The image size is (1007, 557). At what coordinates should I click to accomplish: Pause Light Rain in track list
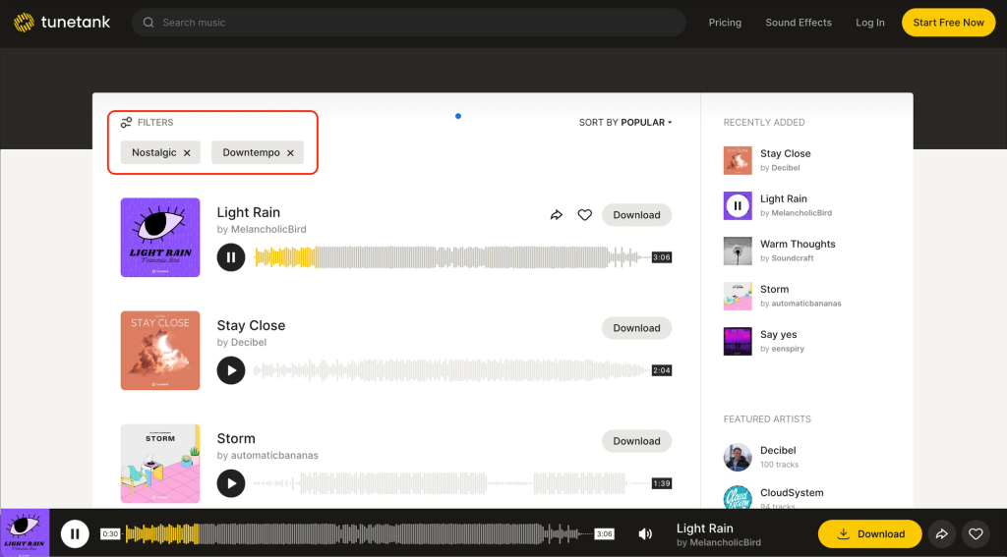(231, 257)
